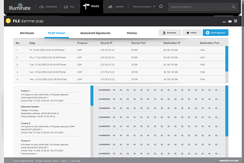The image size is (244, 163).
Task: Select packet row dated Fri, 10 Oct 2003
Action: (x=119, y=50)
